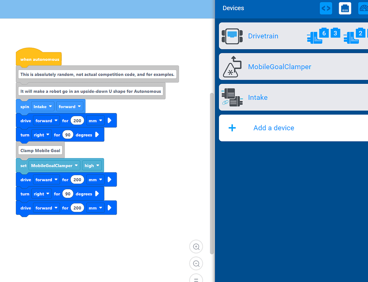Click the Intake motor group icon
Screen dimensions: 368x282
pyautogui.click(x=232, y=97)
